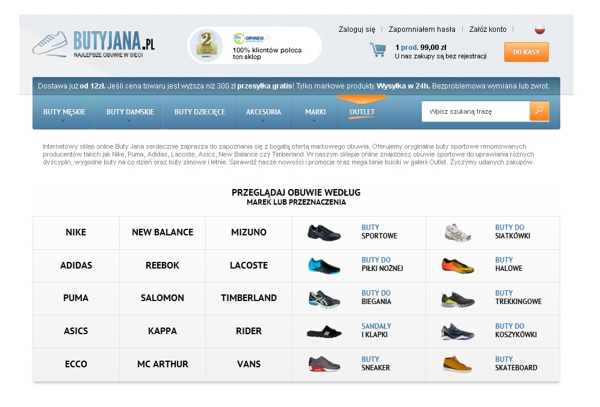Select the Asics brand
Image resolution: width=600 pixels, height=407 pixels.
(76, 331)
